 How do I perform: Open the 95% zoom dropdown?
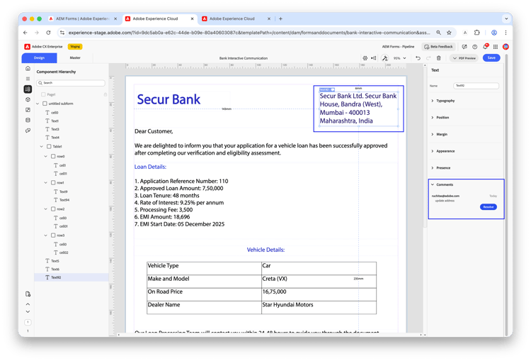tap(399, 58)
